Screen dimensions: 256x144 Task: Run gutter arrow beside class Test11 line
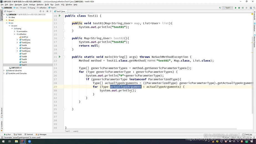(x=60, y=16)
